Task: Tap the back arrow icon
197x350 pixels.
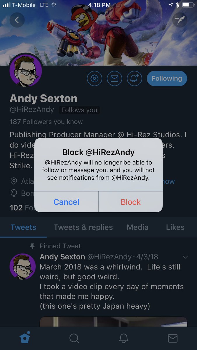Action: point(17,20)
